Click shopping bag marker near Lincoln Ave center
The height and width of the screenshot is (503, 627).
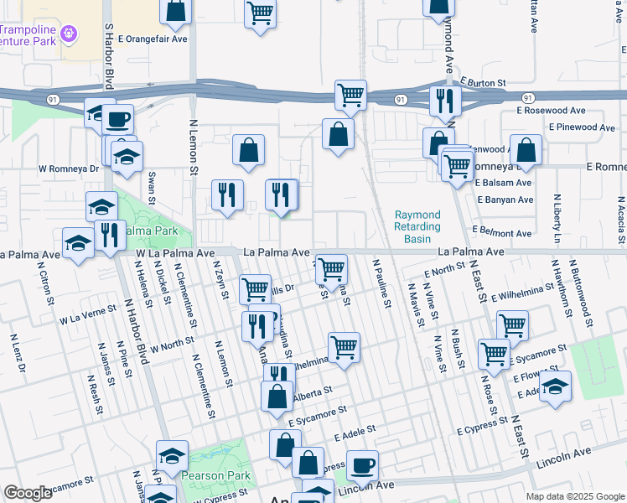tap(308, 463)
